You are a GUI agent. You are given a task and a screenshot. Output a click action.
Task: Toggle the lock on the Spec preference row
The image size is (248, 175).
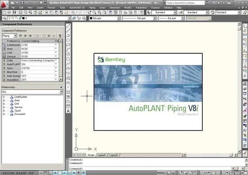pyautogui.click(x=4, y=68)
